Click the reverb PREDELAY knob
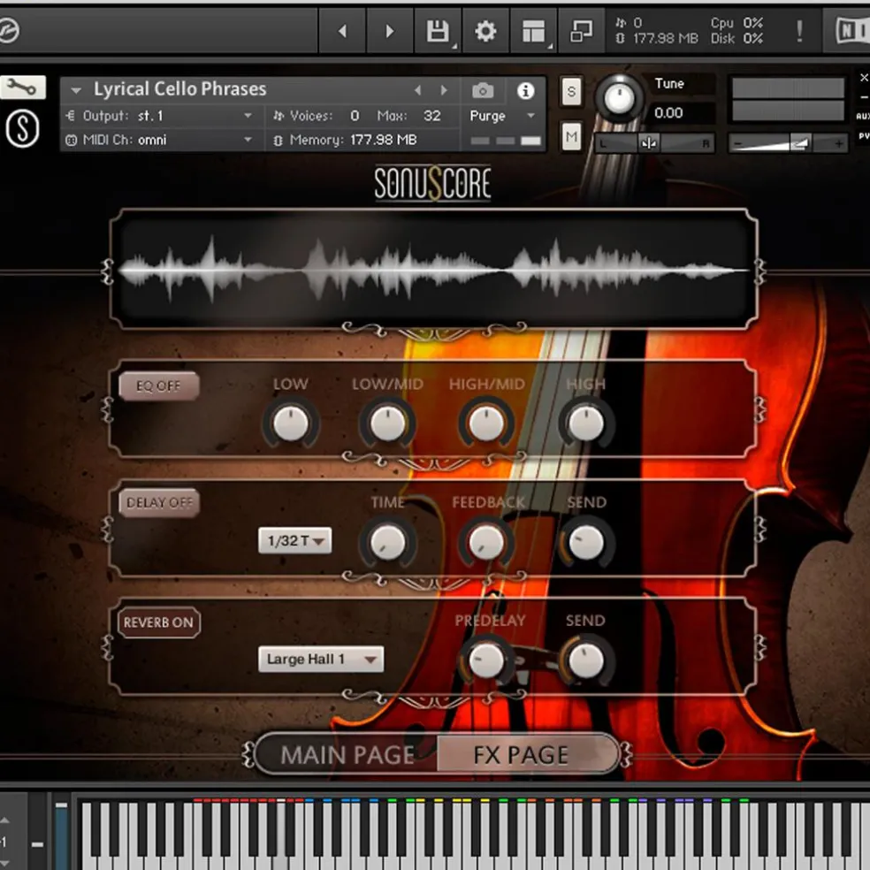The image size is (870, 870). [486, 660]
